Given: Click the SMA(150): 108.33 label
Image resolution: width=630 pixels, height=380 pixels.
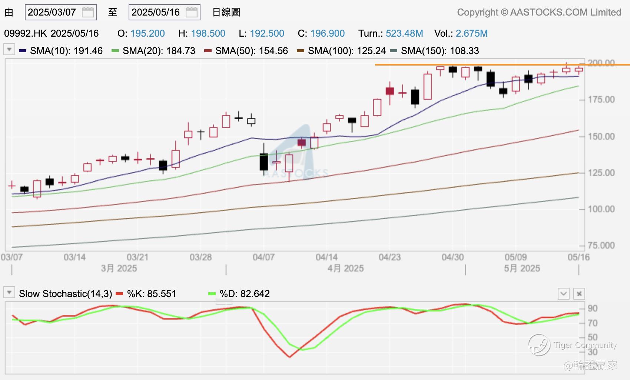Looking at the screenshot, I should point(440,51).
